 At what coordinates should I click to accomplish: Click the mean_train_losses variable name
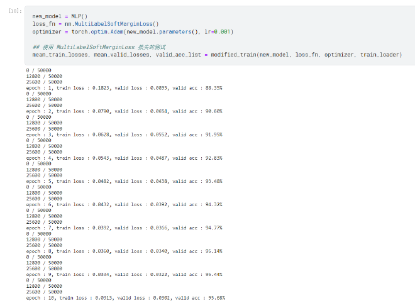point(58,55)
